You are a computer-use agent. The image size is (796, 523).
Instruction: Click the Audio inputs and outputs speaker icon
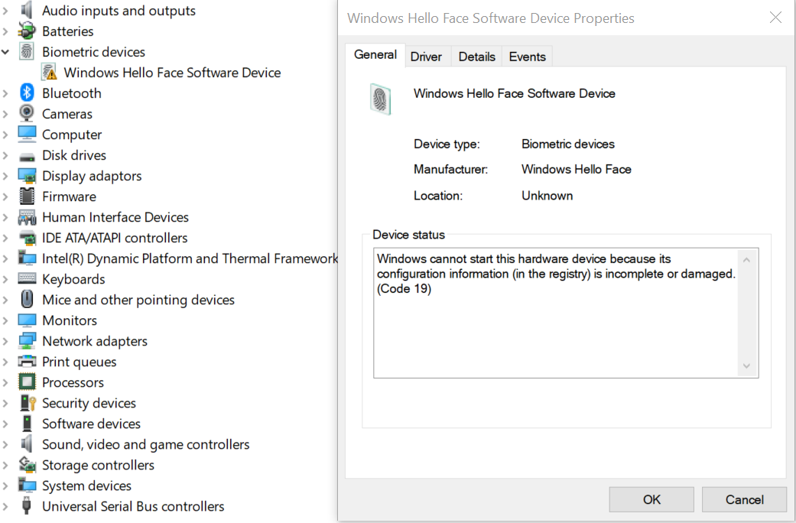click(27, 10)
